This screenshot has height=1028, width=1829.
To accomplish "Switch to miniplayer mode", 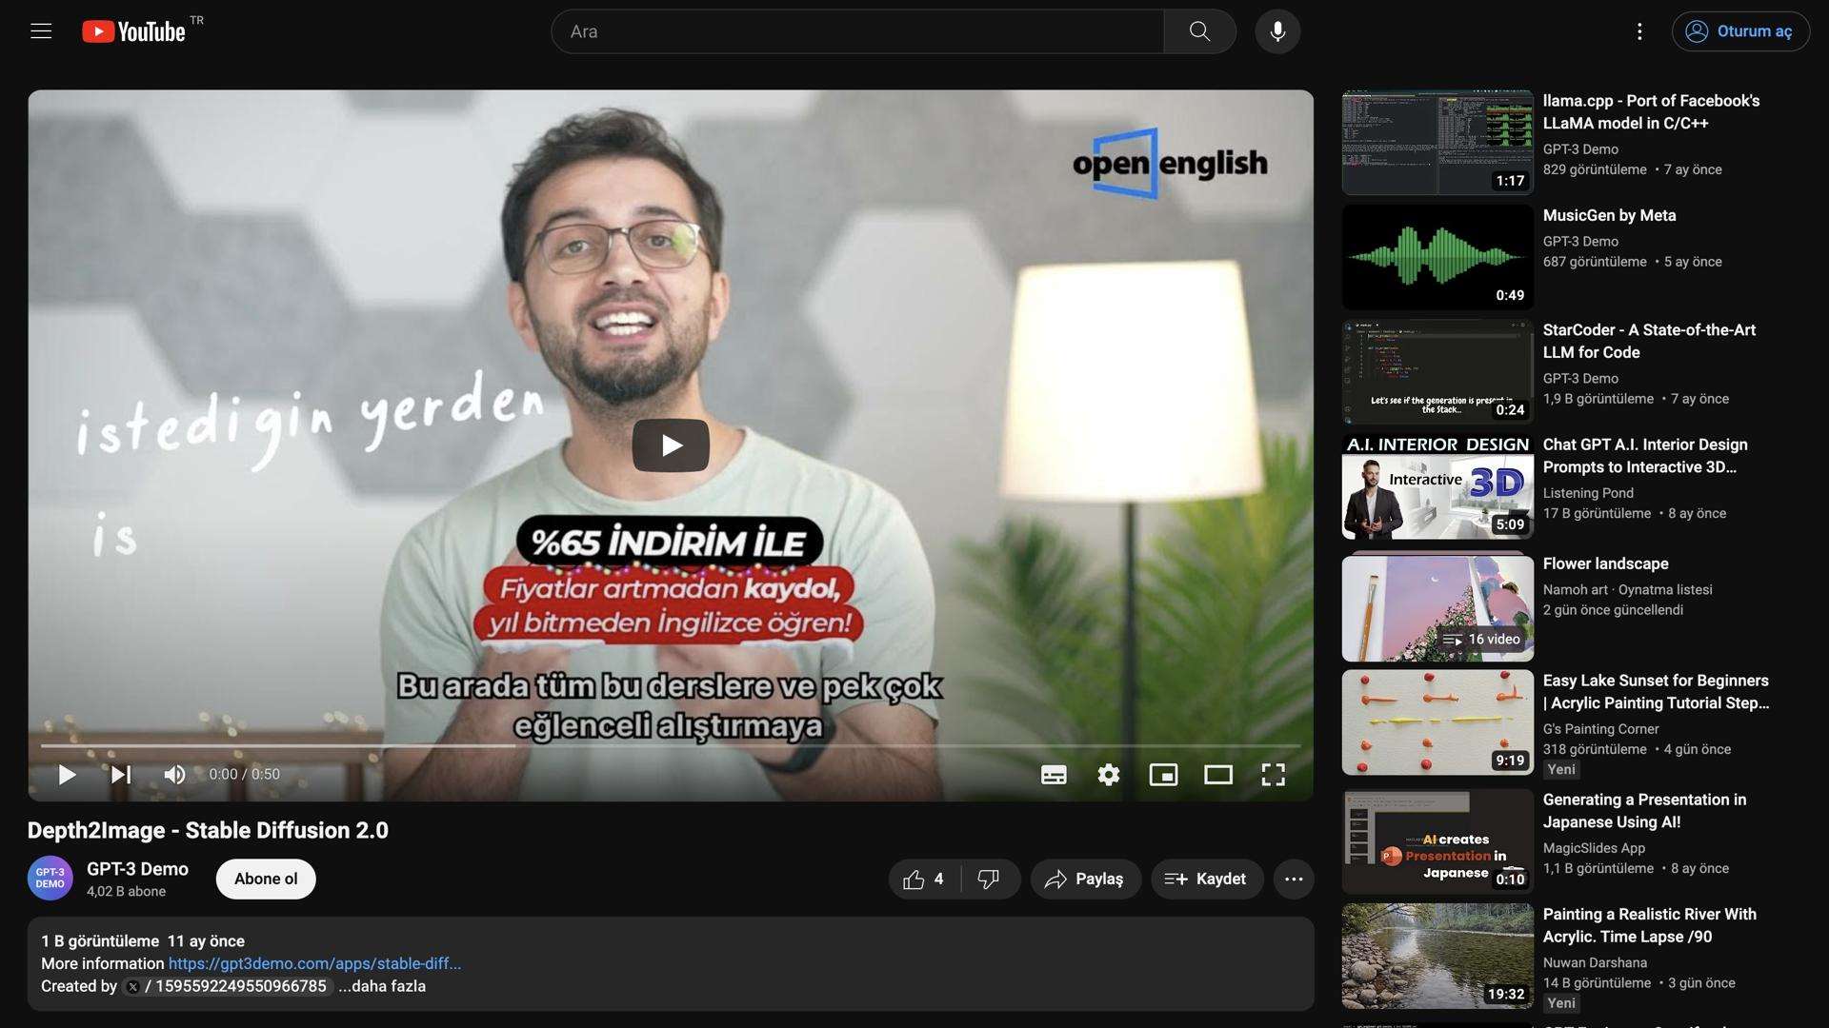I will (x=1163, y=775).
